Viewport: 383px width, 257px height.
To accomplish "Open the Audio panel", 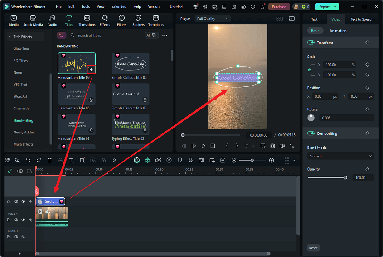I will pyautogui.click(x=52, y=21).
